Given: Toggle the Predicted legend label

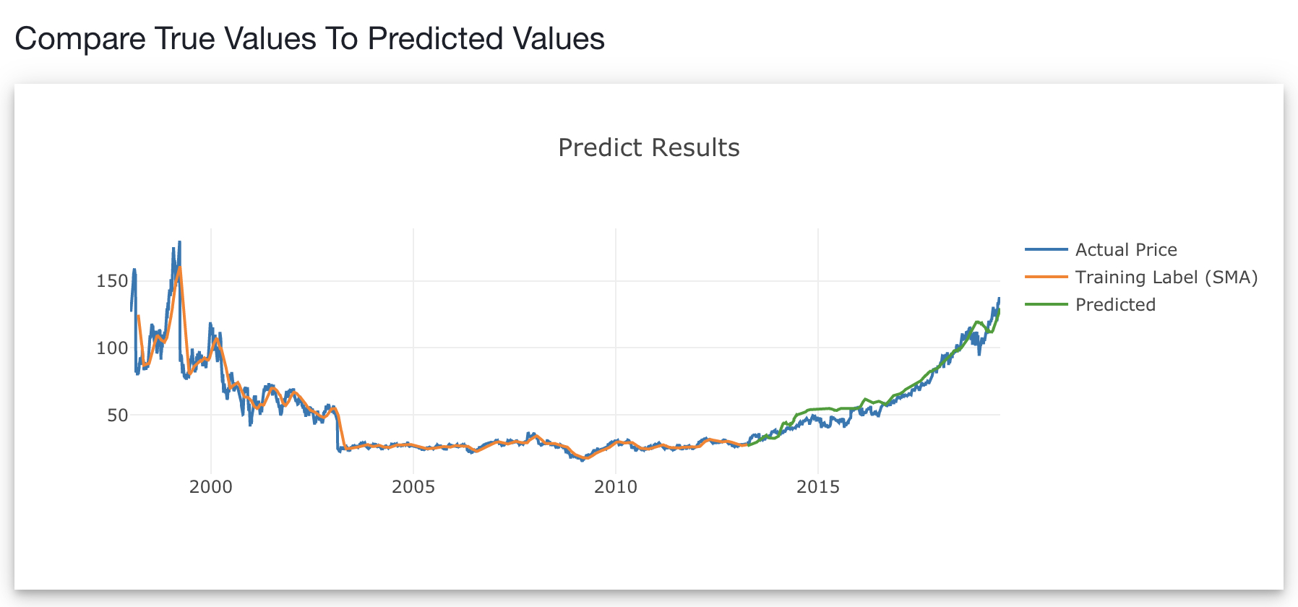Looking at the screenshot, I should [x=1115, y=305].
